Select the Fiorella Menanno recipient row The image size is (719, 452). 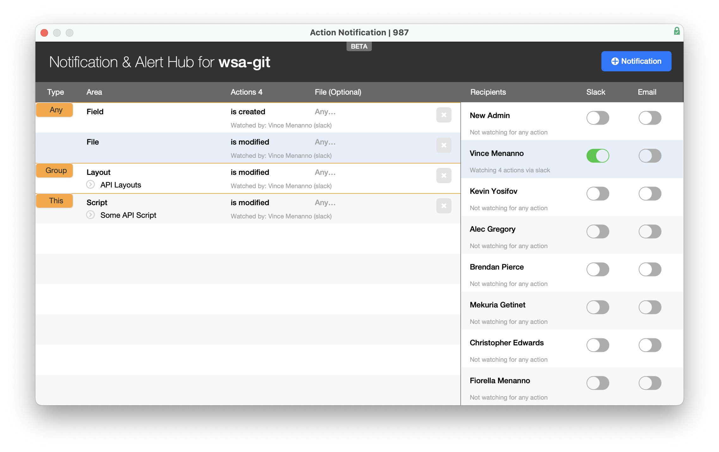click(x=500, y=381)
